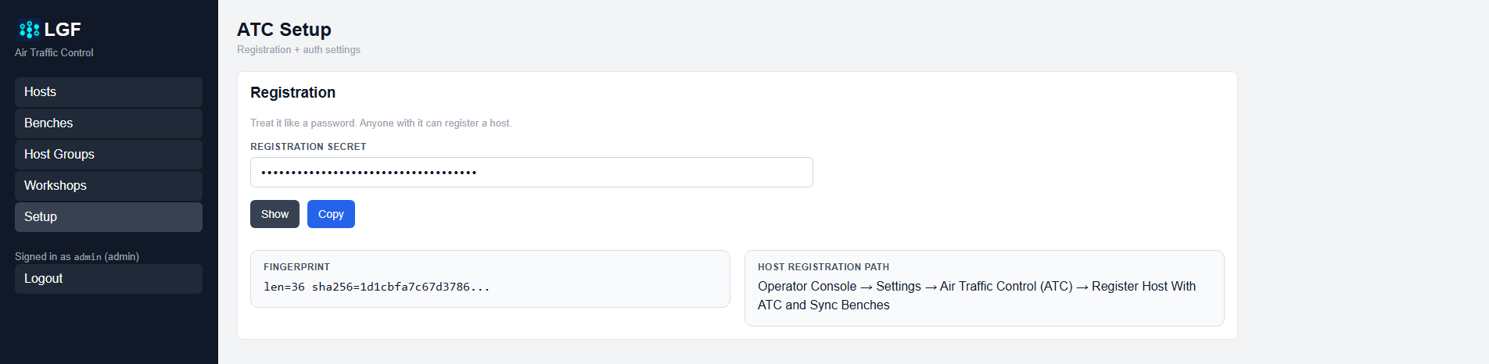Open the Hosts page
Image resolution: width=1489 pixels, height=364 pixels.
(109, 92)
